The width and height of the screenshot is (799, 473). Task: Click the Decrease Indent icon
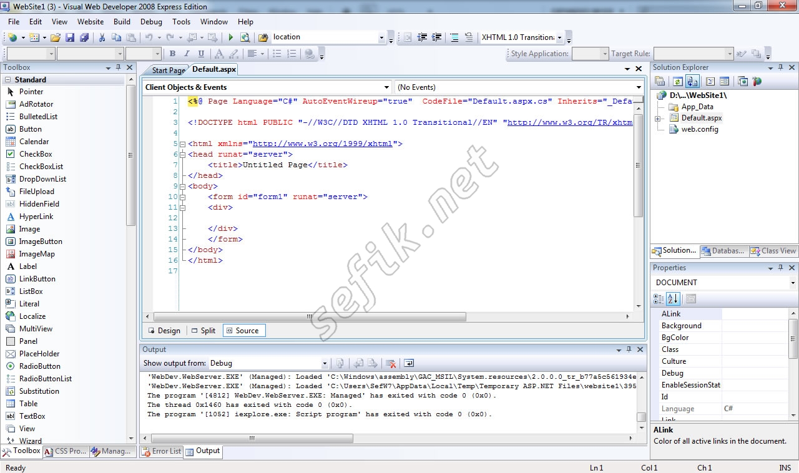tap(423, 37)
